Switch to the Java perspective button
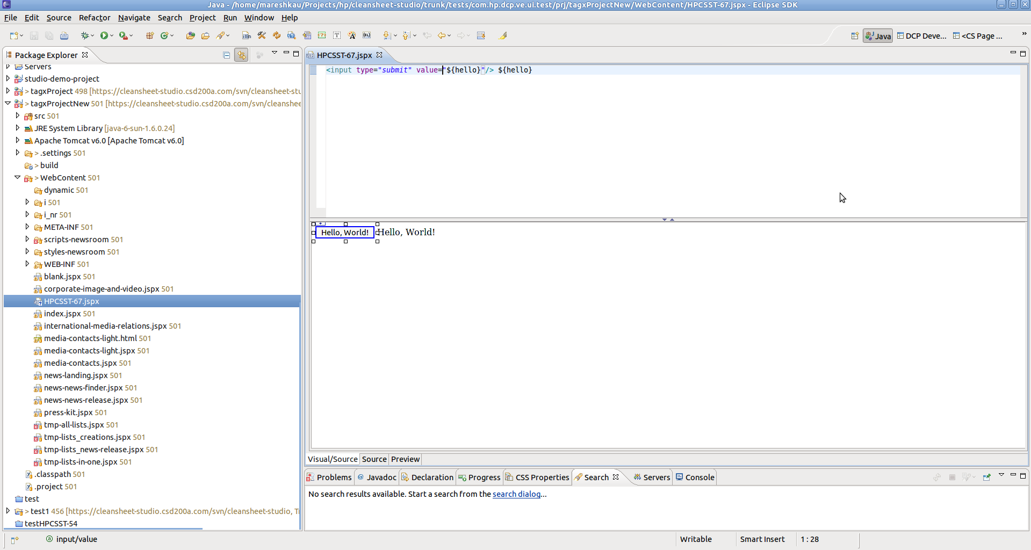Image resolution: width=1031 pixels, height=550 pixels. (x=878, y=36)
